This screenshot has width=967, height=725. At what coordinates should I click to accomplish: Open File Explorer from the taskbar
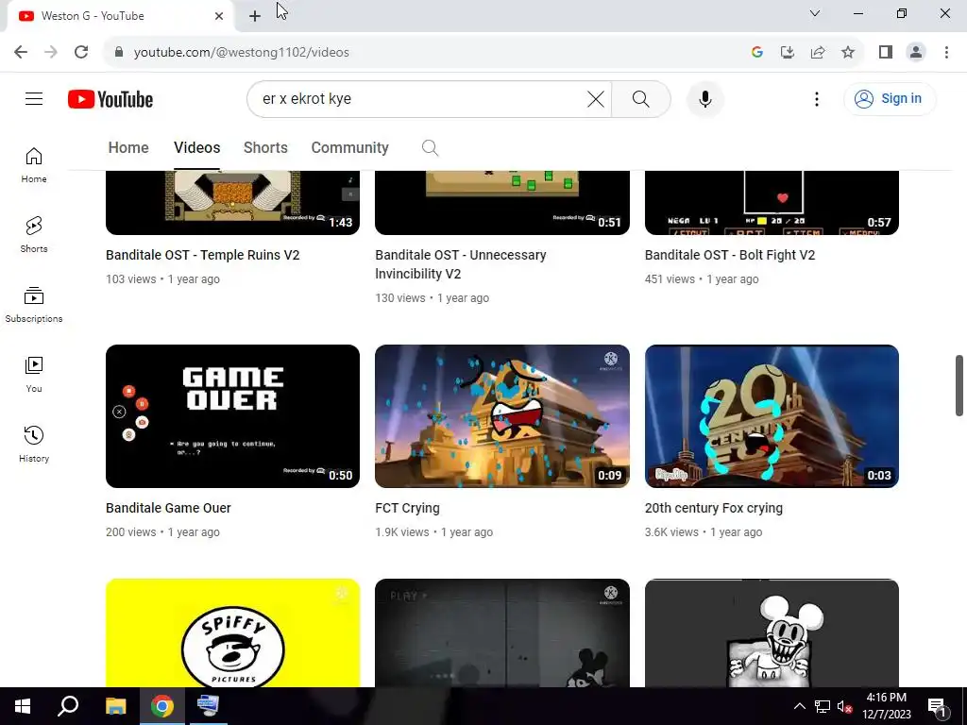(115, 706)
